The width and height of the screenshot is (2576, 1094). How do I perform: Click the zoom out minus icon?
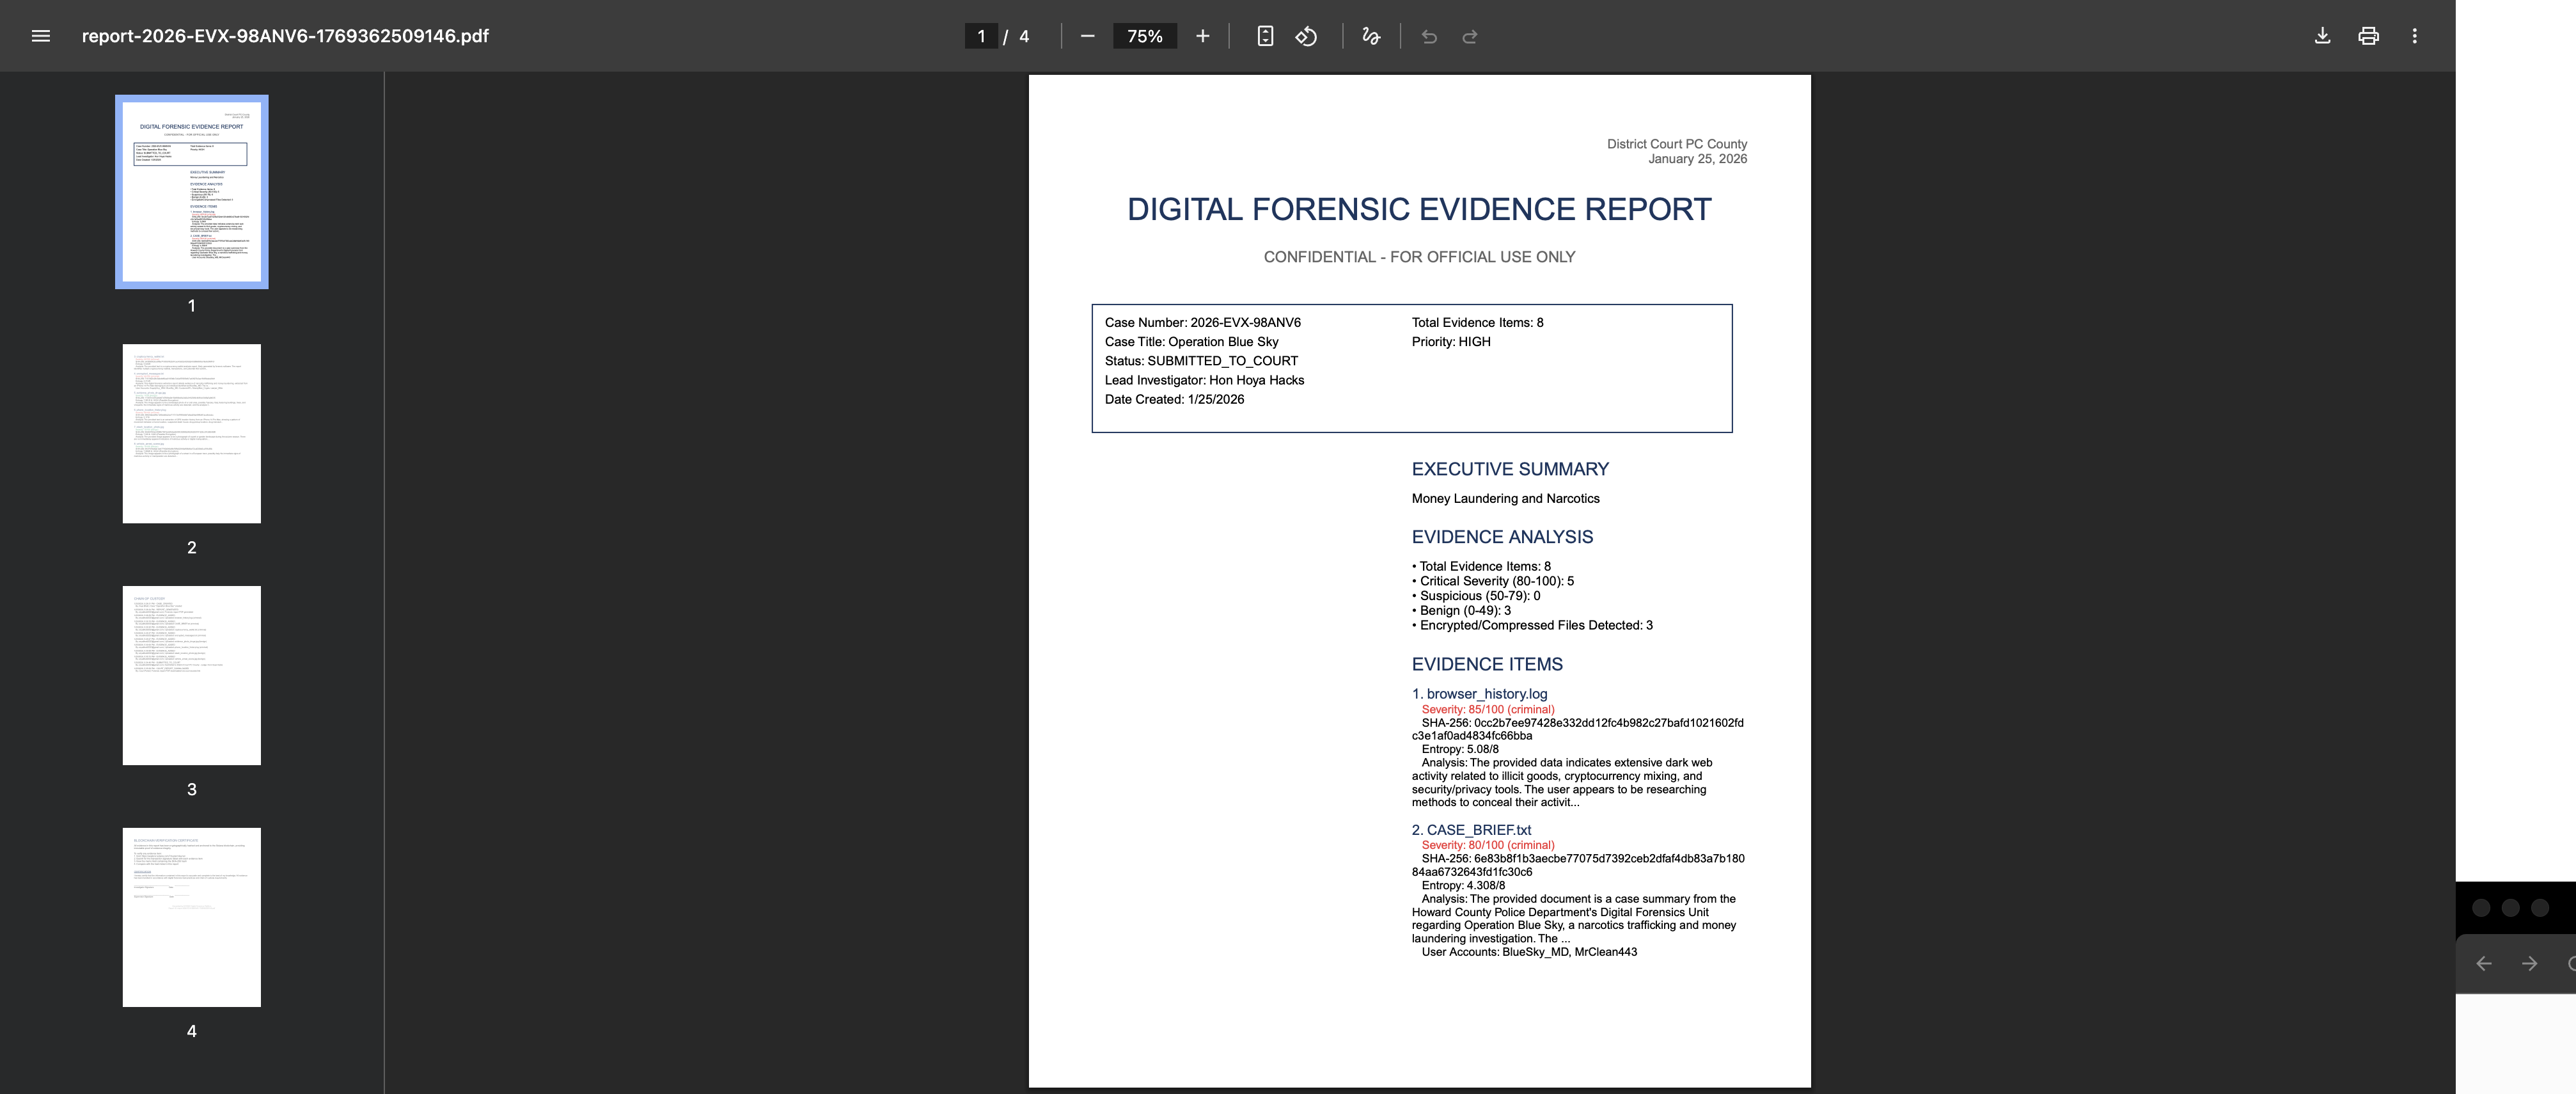click(x=1087, y=36)
